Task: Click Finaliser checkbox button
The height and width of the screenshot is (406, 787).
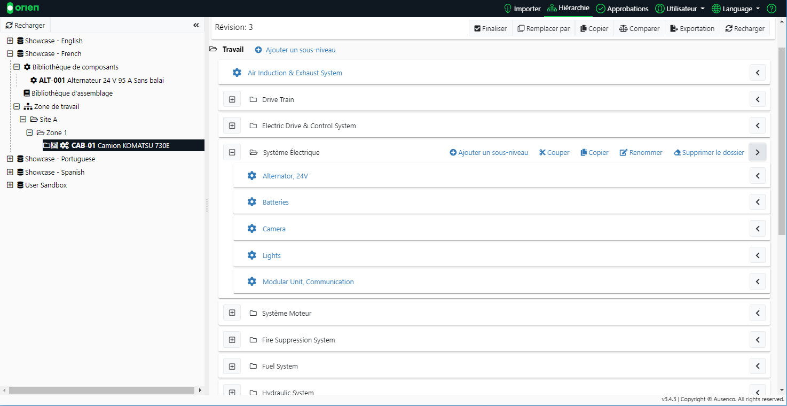Action: (490, 29)
